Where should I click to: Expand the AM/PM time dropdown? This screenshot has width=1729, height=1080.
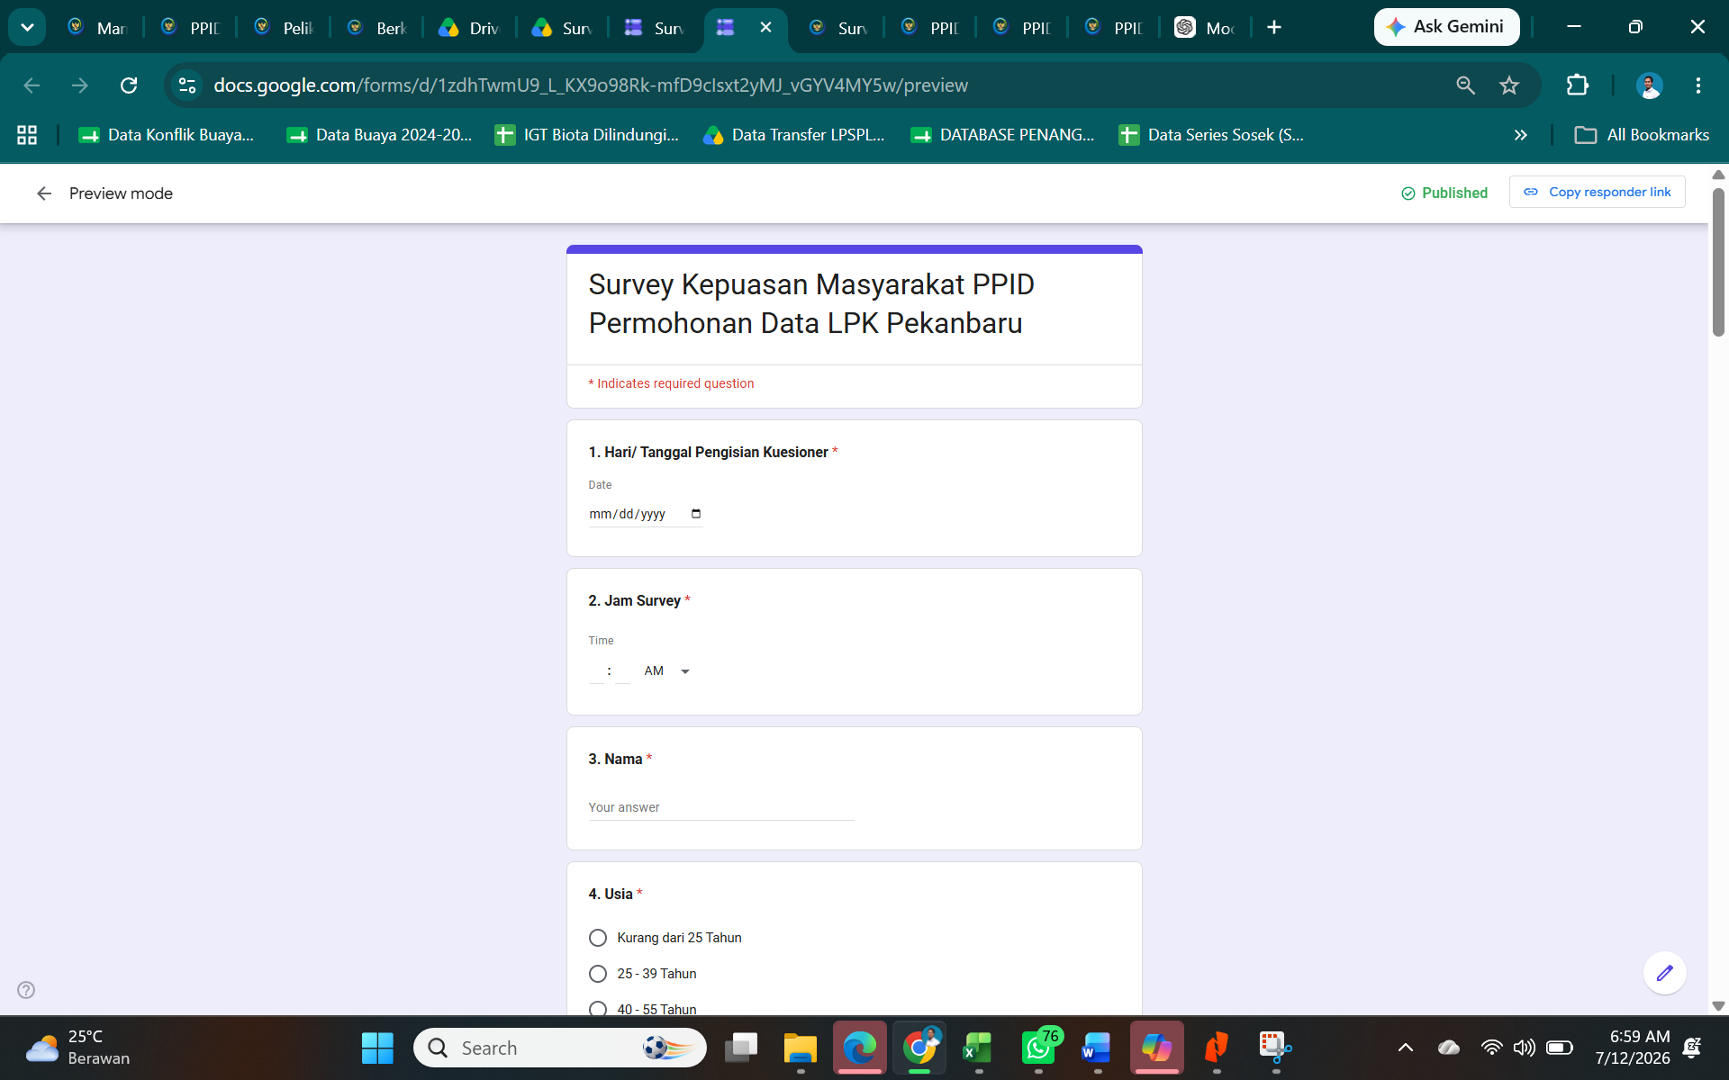667,671
